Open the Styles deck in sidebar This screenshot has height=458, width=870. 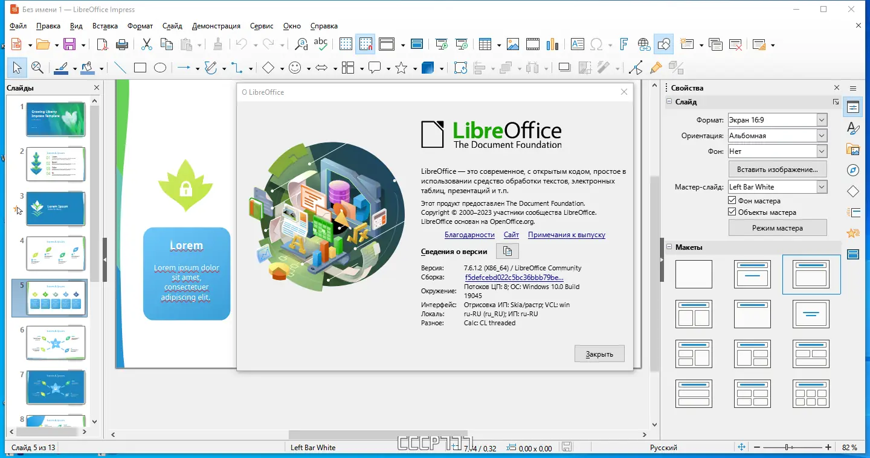(853, 128)
